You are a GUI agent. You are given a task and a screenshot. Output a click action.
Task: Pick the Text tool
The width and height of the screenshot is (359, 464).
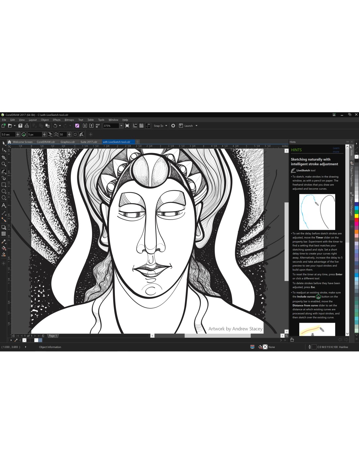tap(4, 205)
